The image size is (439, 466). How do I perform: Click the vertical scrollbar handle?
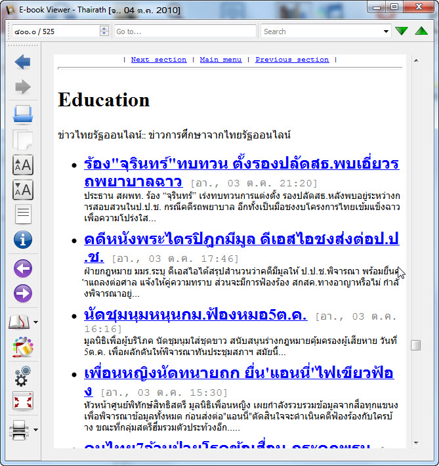coord(415,345)
